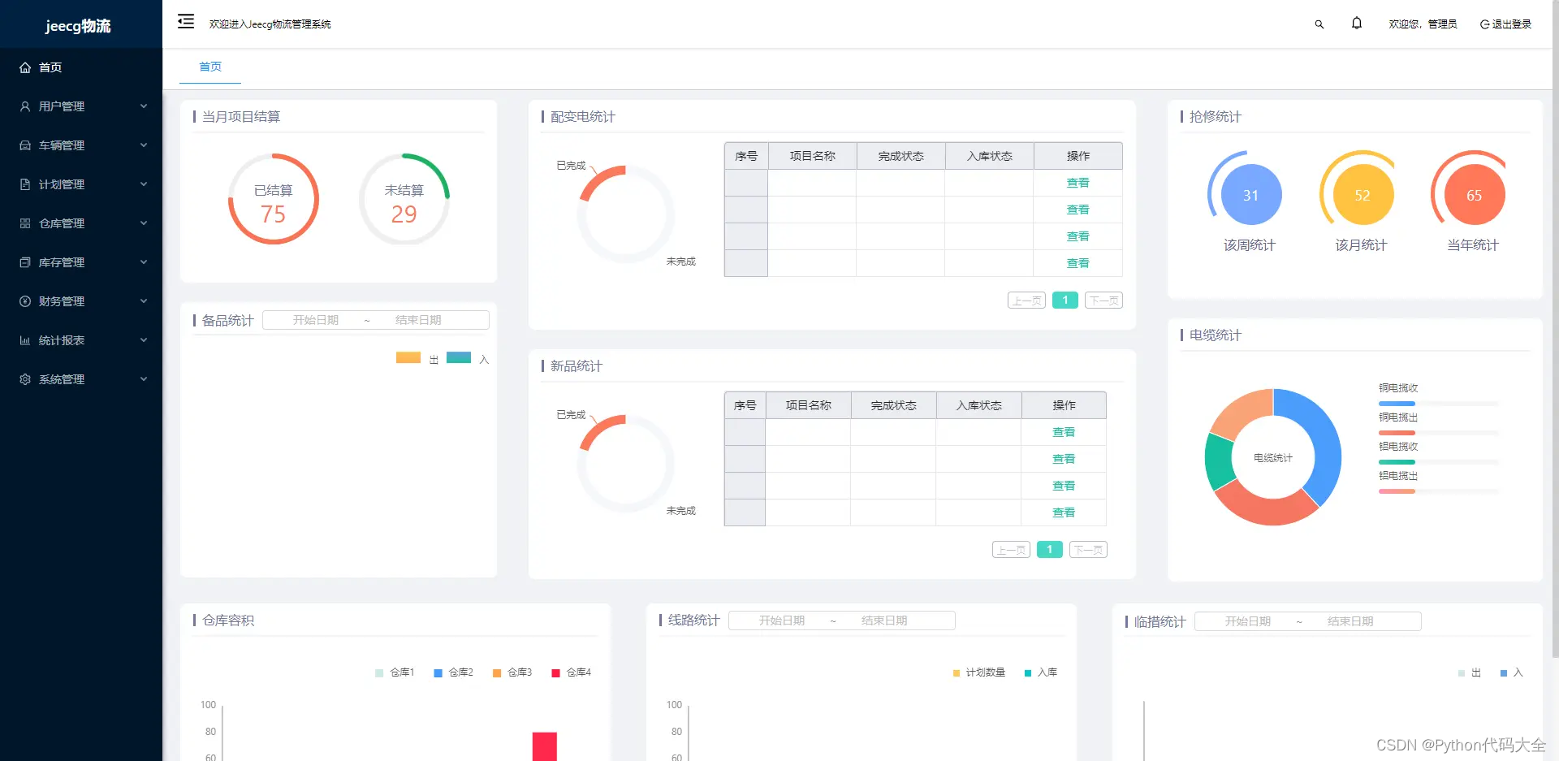Toggle 出 legend in 临措统计 chart
The image size is (1559, 761).
pyautogui.click(x=1470, y=673)
